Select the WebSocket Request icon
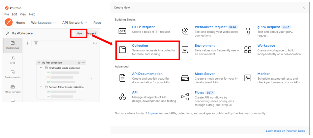The height and width of the screenshot is (138, 313). point(185,31)
